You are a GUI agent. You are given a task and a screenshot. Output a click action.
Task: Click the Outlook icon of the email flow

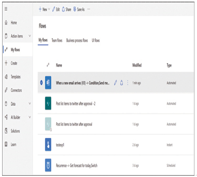tap(48, 83)
